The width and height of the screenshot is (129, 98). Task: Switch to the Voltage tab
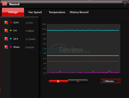[13, 12]
